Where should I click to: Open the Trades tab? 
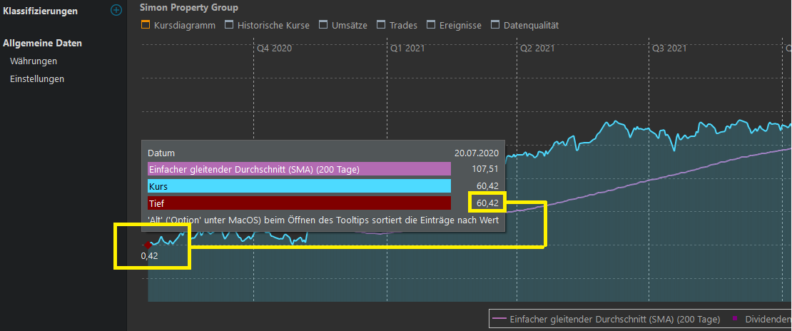click(x=397, y=25)
